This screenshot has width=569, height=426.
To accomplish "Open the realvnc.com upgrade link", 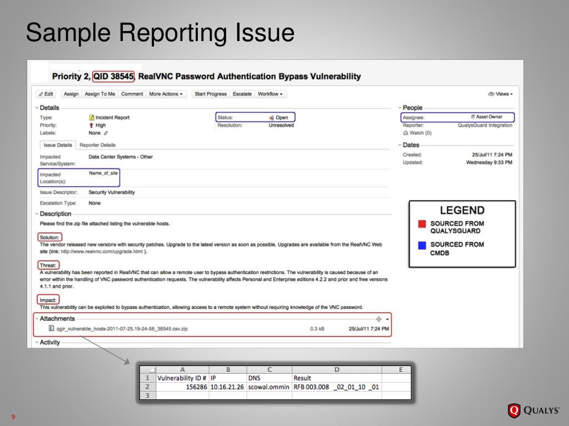I will pyautogui.click(x=102, y=251).
